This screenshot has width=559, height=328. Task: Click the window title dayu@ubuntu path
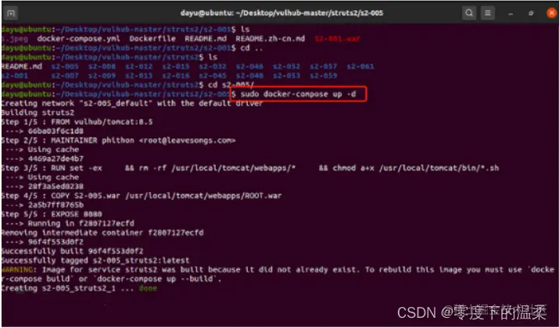click(281, 12)
